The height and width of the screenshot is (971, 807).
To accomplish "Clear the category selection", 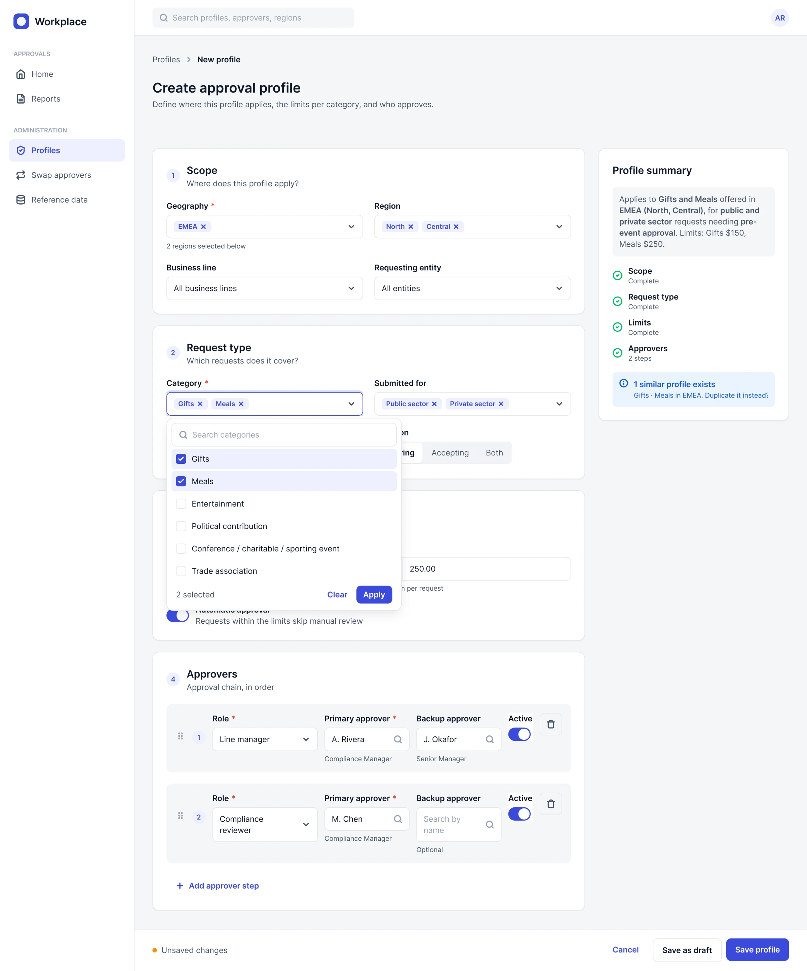I will 337,595.
